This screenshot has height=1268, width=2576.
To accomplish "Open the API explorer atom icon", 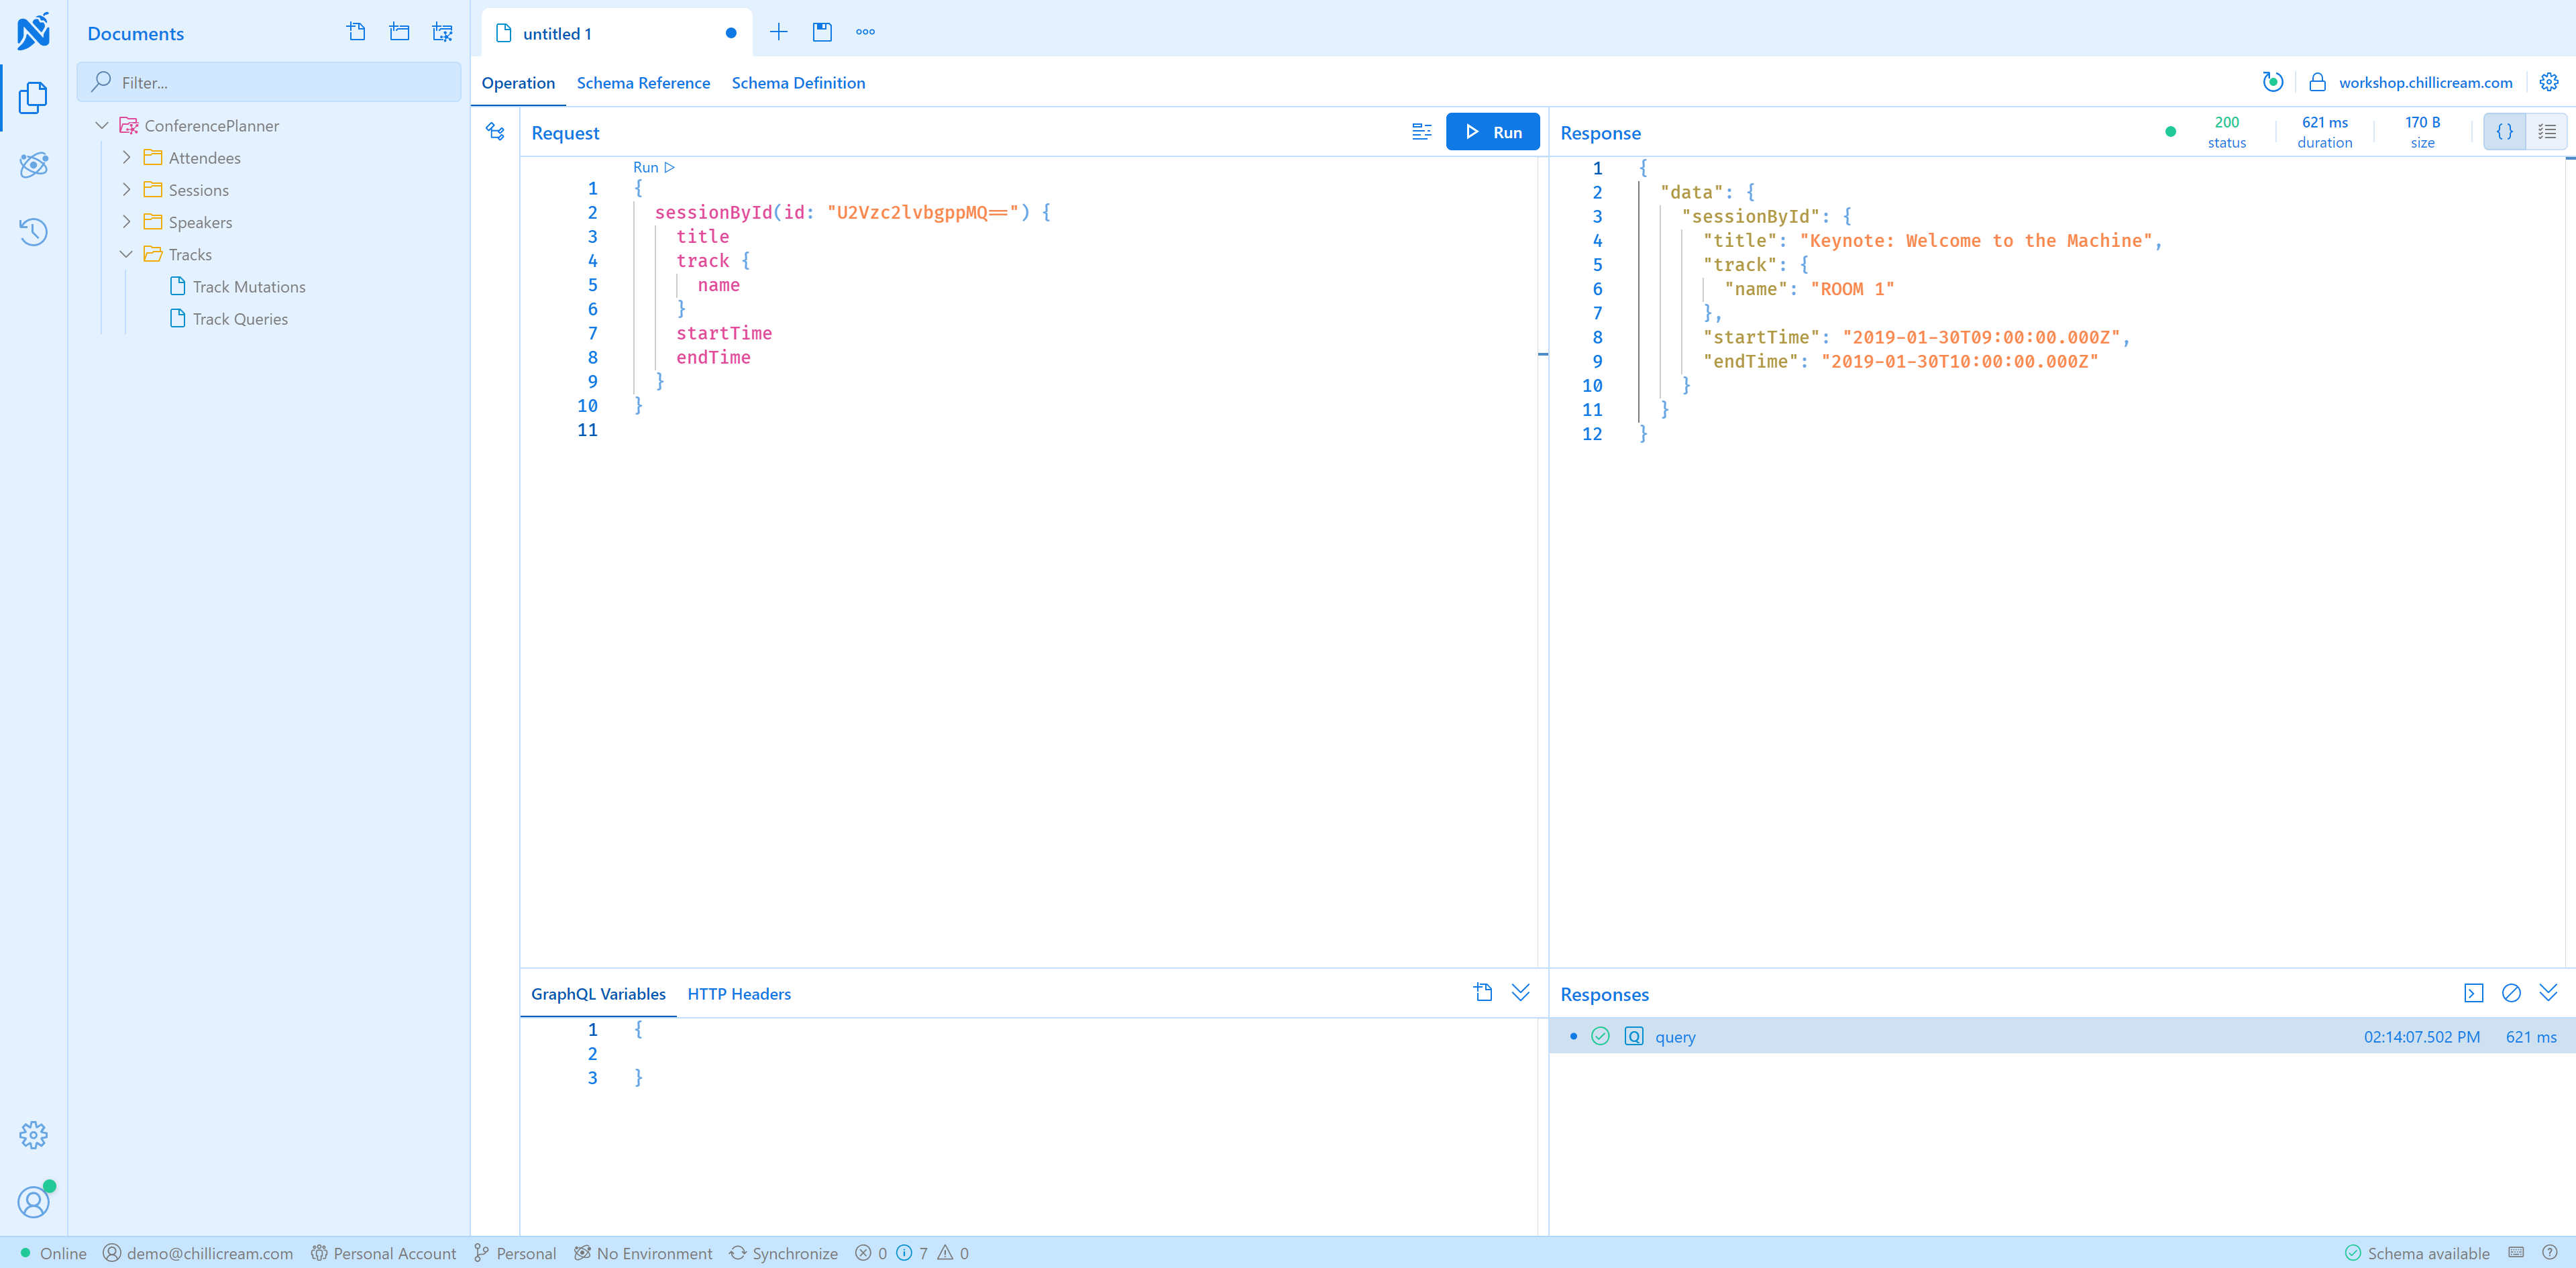I will (33, 165).
